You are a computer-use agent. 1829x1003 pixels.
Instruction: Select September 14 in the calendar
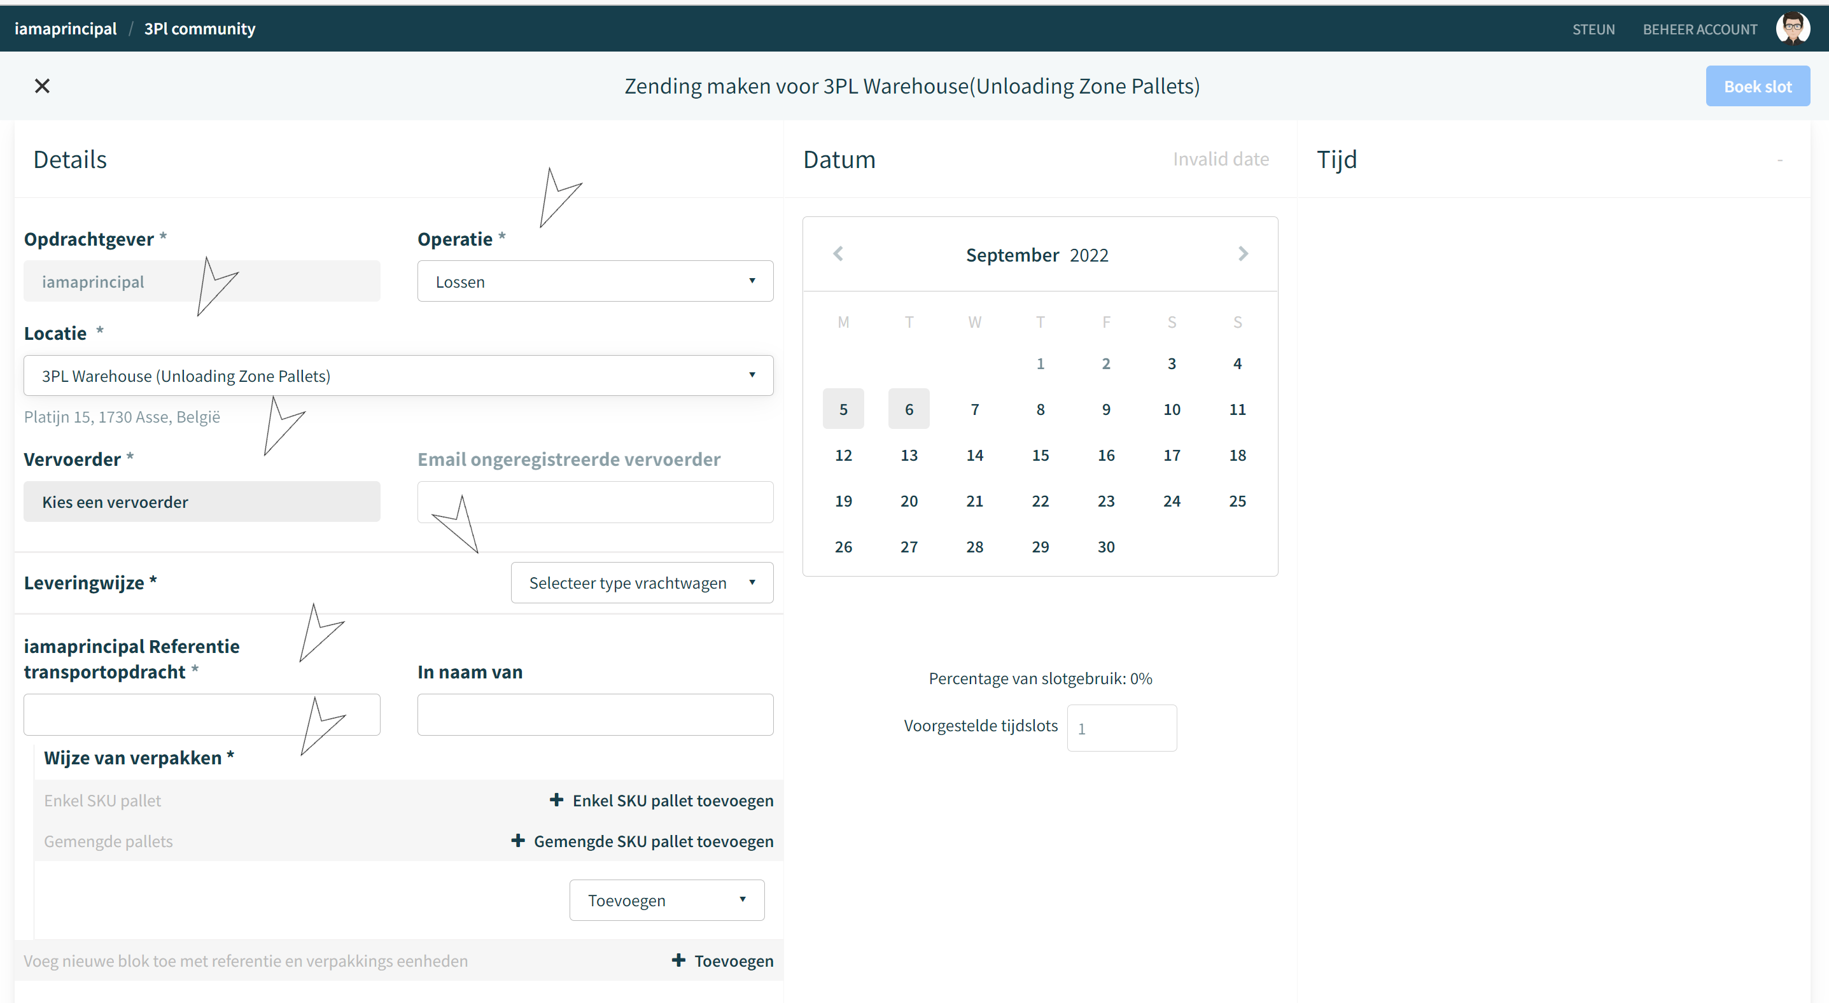[974, 455]
